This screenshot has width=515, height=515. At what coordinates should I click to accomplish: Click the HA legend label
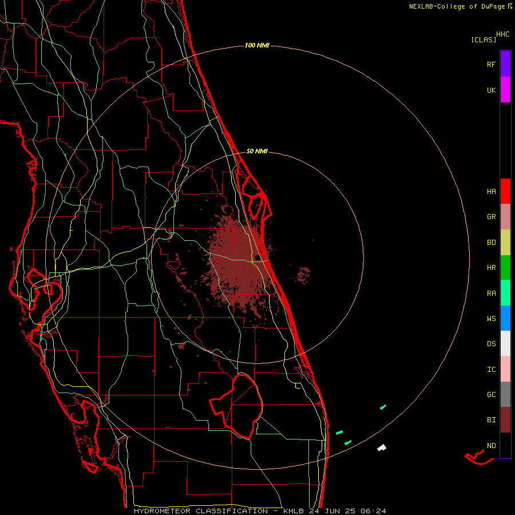(x=491, y=192)
